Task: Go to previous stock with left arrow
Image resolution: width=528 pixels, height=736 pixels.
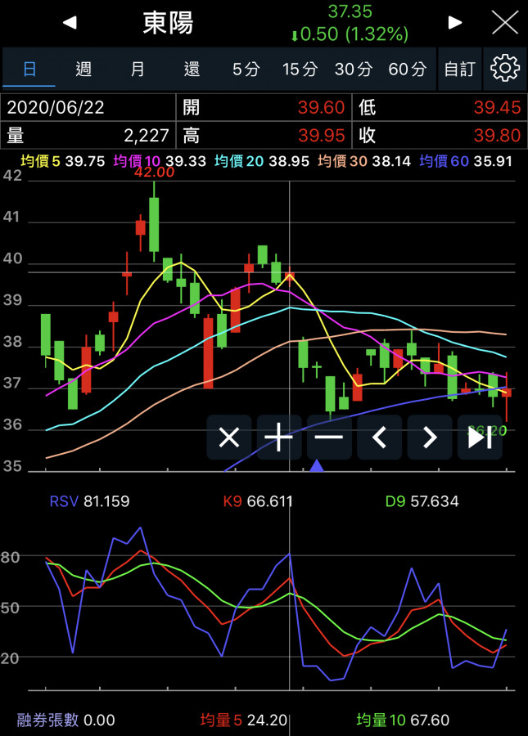Action: [x=70, y=23]
